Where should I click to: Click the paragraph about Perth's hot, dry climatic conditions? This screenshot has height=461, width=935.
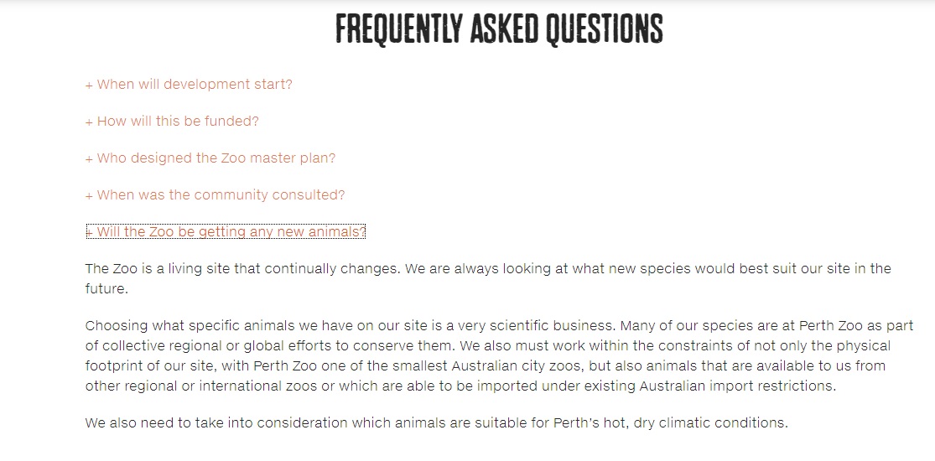pyautogui.click(x=436, y=422)
